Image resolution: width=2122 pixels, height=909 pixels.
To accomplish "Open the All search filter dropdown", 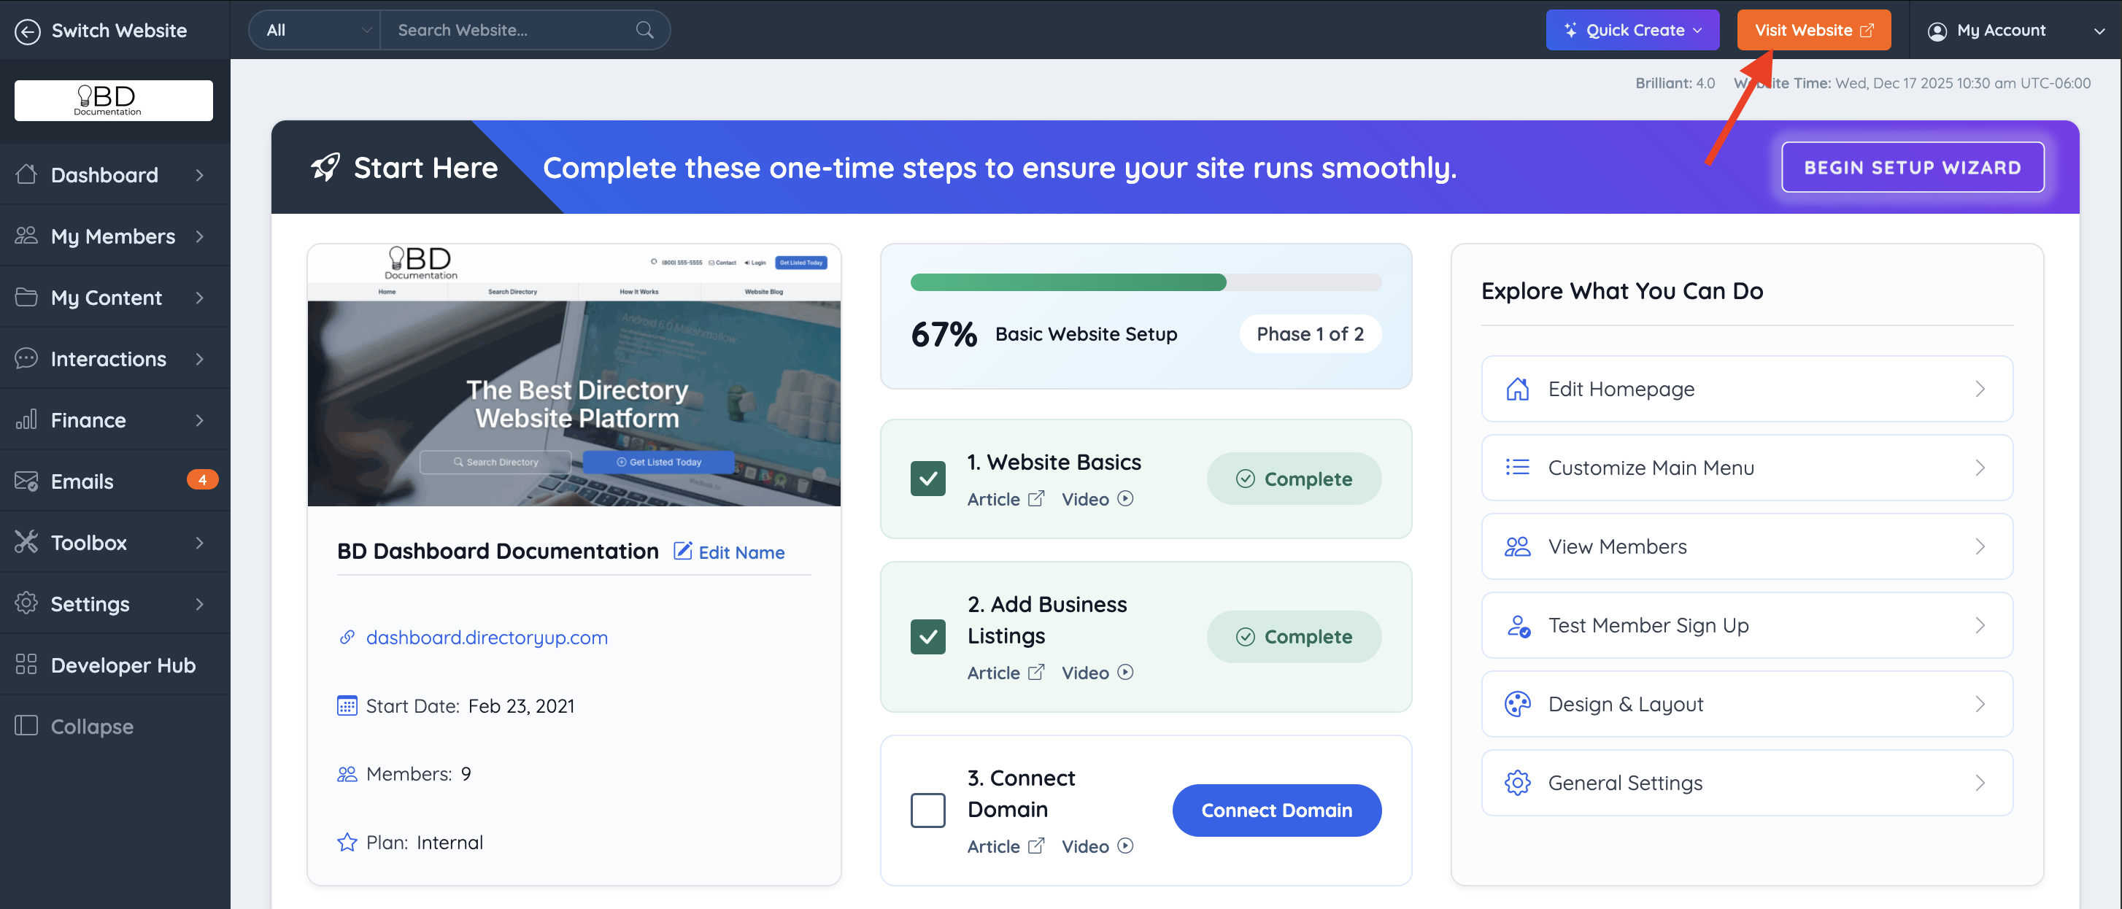I will click(317, 31).
